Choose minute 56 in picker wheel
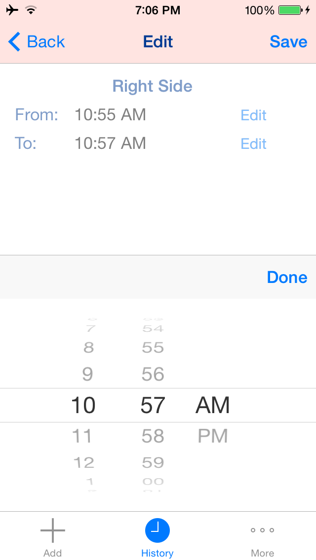 coord(153,374)
